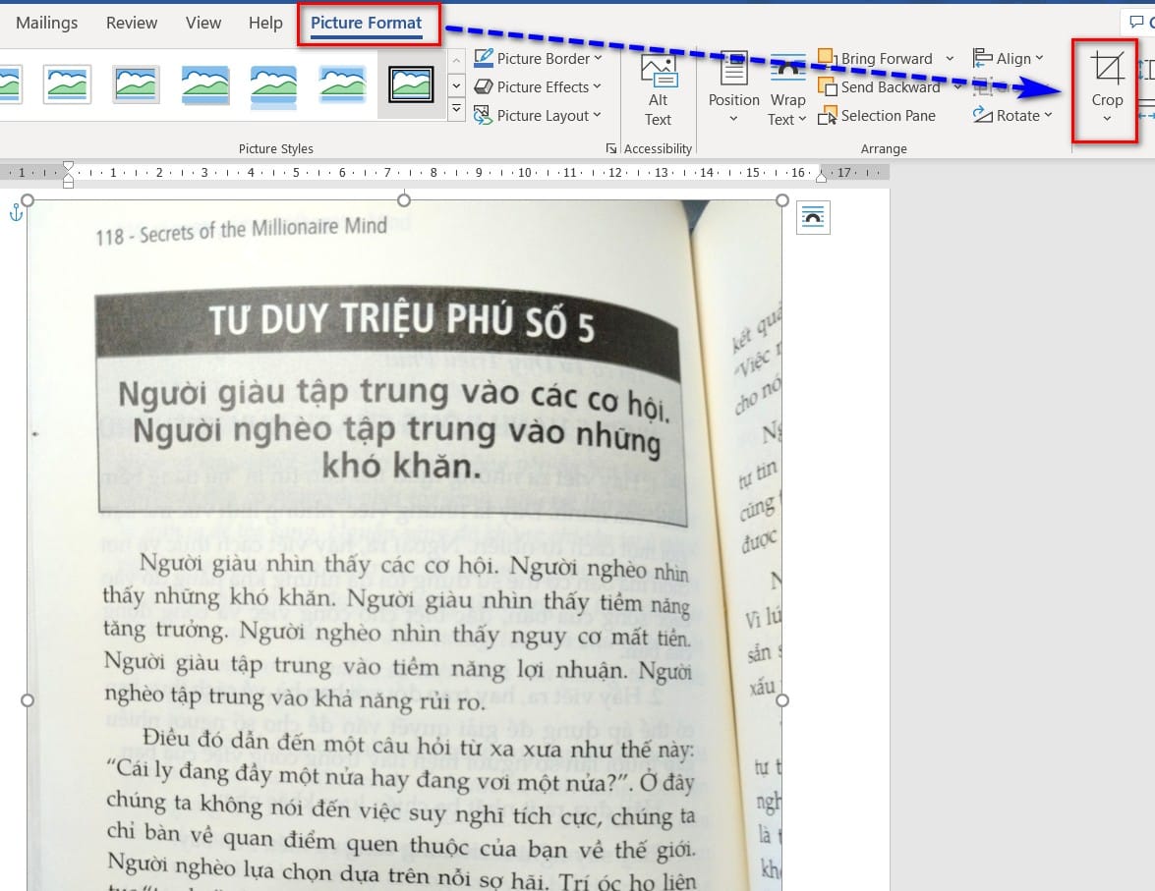Open the Align dropdown
1155x891 pixels.
pyautogui.click(x=1009, y=58)
